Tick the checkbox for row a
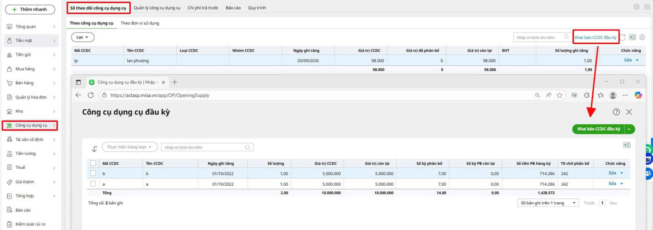The image size is (653, 230). pos(93,184)
